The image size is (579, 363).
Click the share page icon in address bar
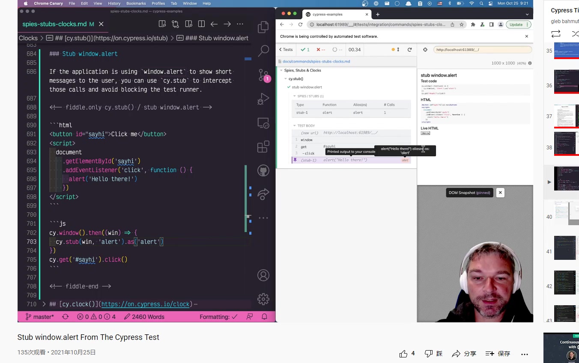click(x=452, y=24)
